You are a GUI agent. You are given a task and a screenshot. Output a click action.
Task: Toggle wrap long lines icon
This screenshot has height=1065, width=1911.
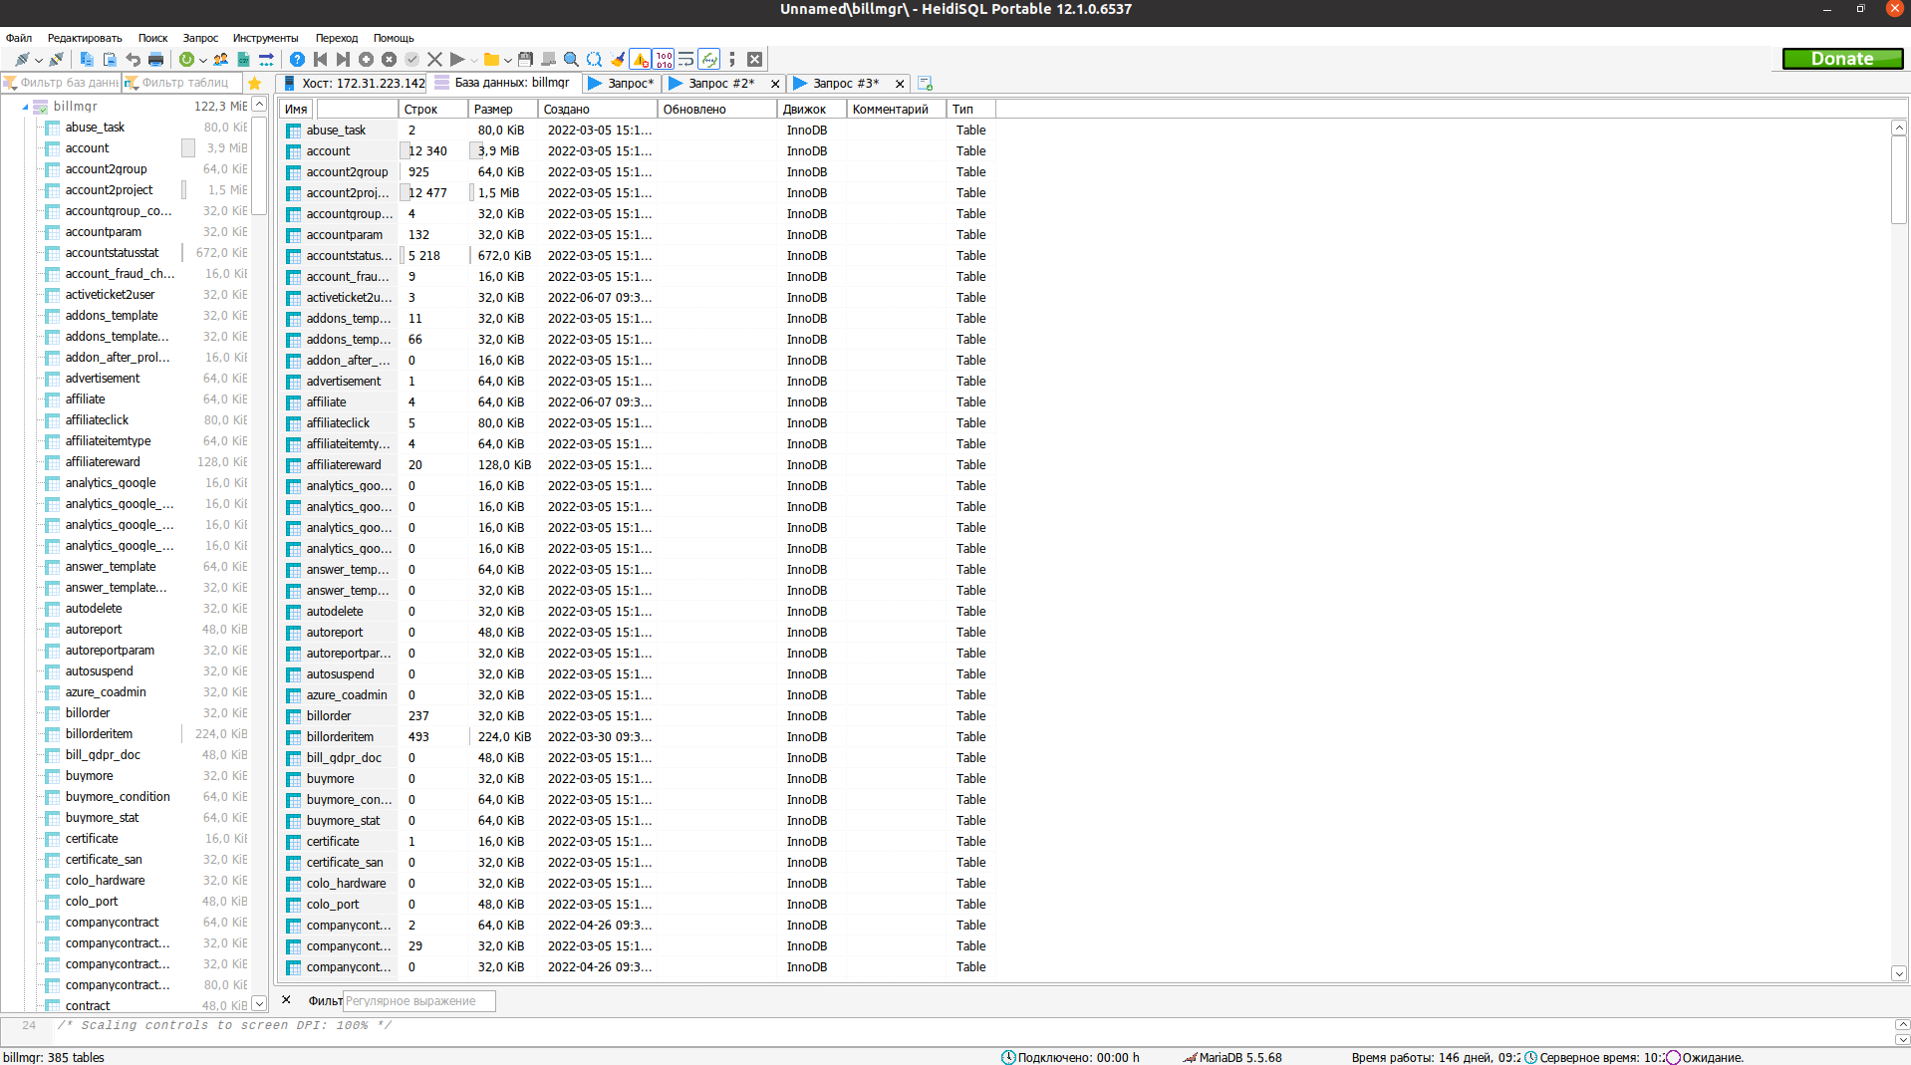(x=685, y=60)
